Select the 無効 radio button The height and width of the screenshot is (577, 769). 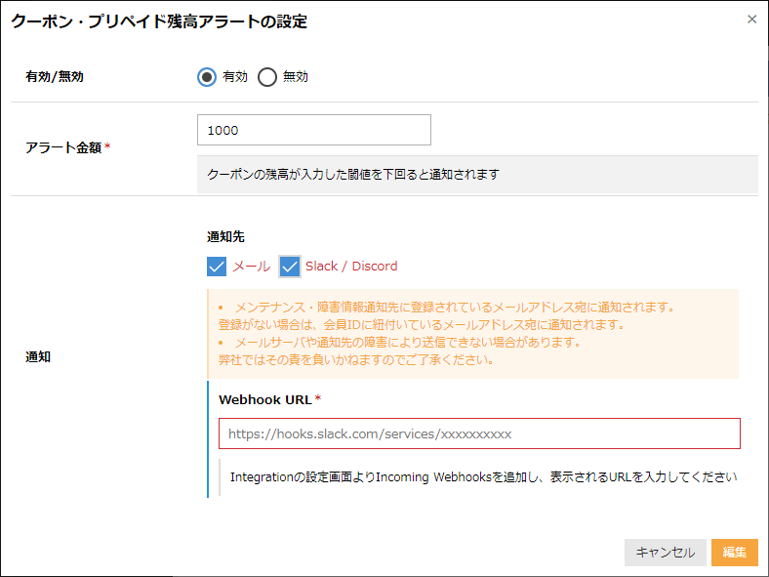[267, 77]
